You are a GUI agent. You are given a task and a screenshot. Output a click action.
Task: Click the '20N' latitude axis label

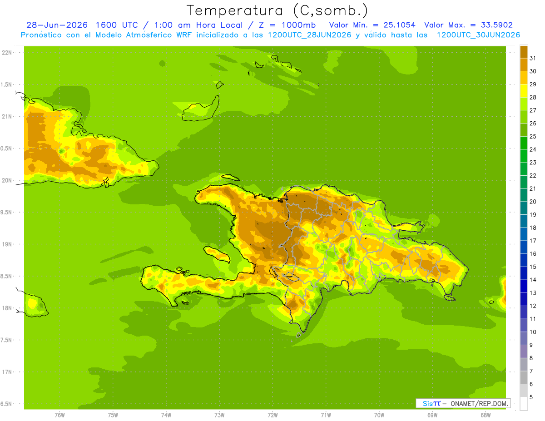[7, 180]
